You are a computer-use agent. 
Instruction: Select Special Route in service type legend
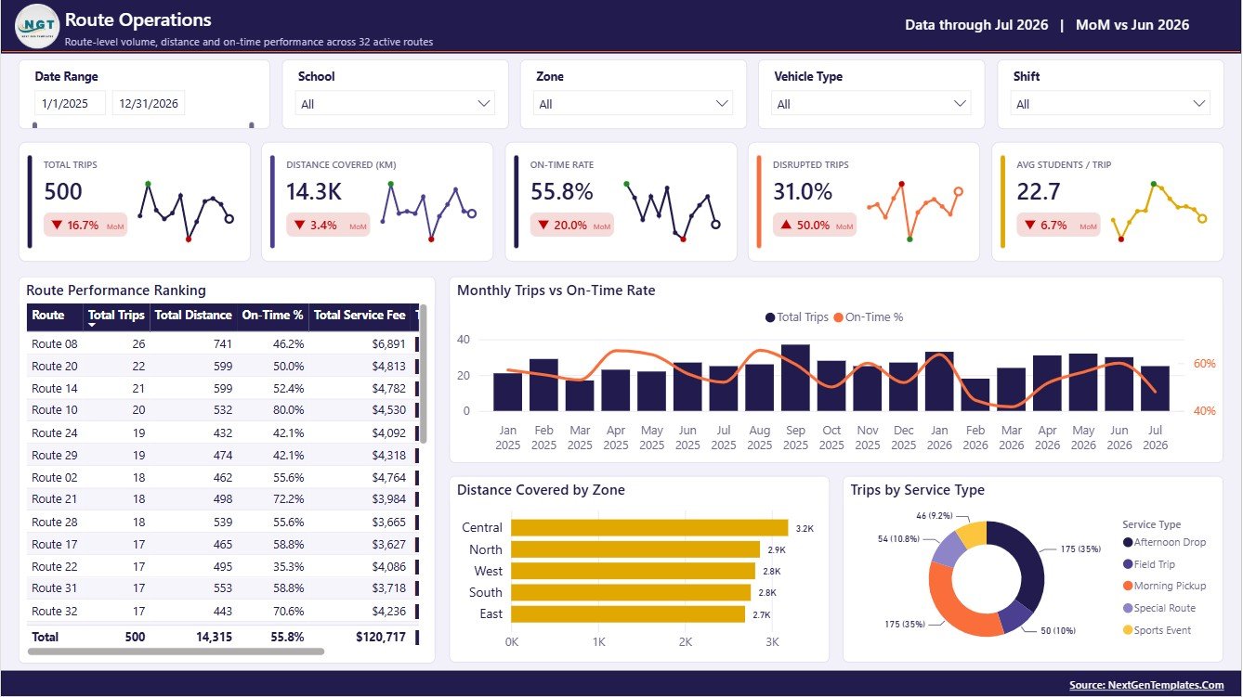1159,609
